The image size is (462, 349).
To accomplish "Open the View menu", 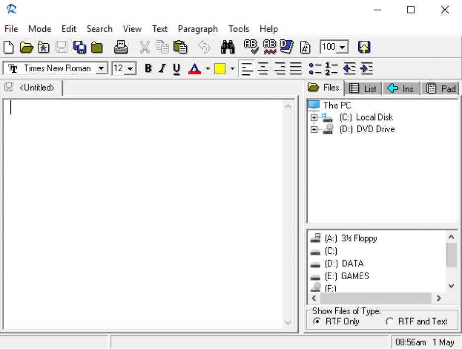I will point(132,29).
